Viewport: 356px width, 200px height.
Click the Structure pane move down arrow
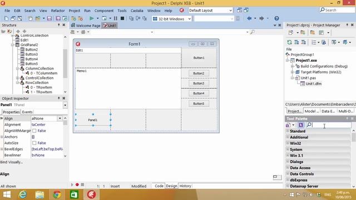pos(24,31)
